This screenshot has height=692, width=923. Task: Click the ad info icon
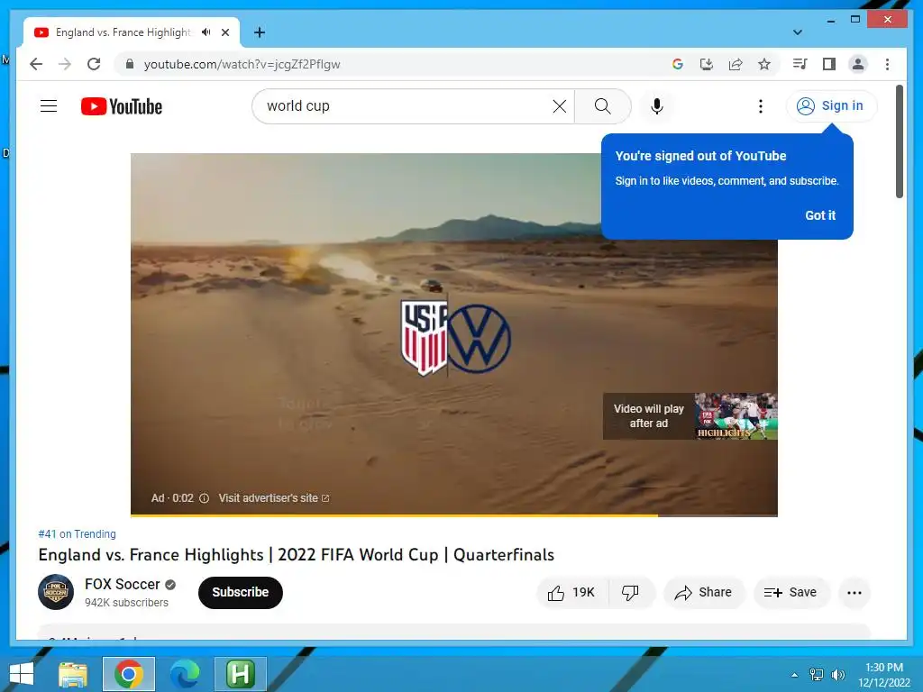[x=205, y=498]
